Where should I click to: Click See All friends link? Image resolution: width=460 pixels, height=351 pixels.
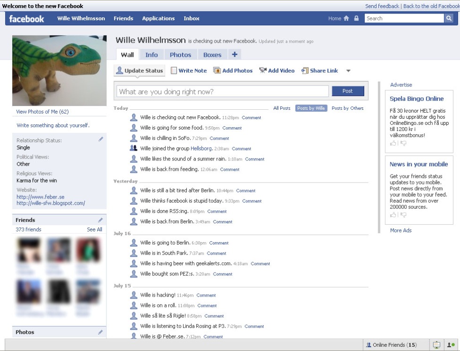94,229
